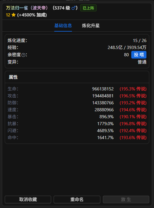
Task: Click the red (196.8% 传说) rating
Action: [133, 124]
